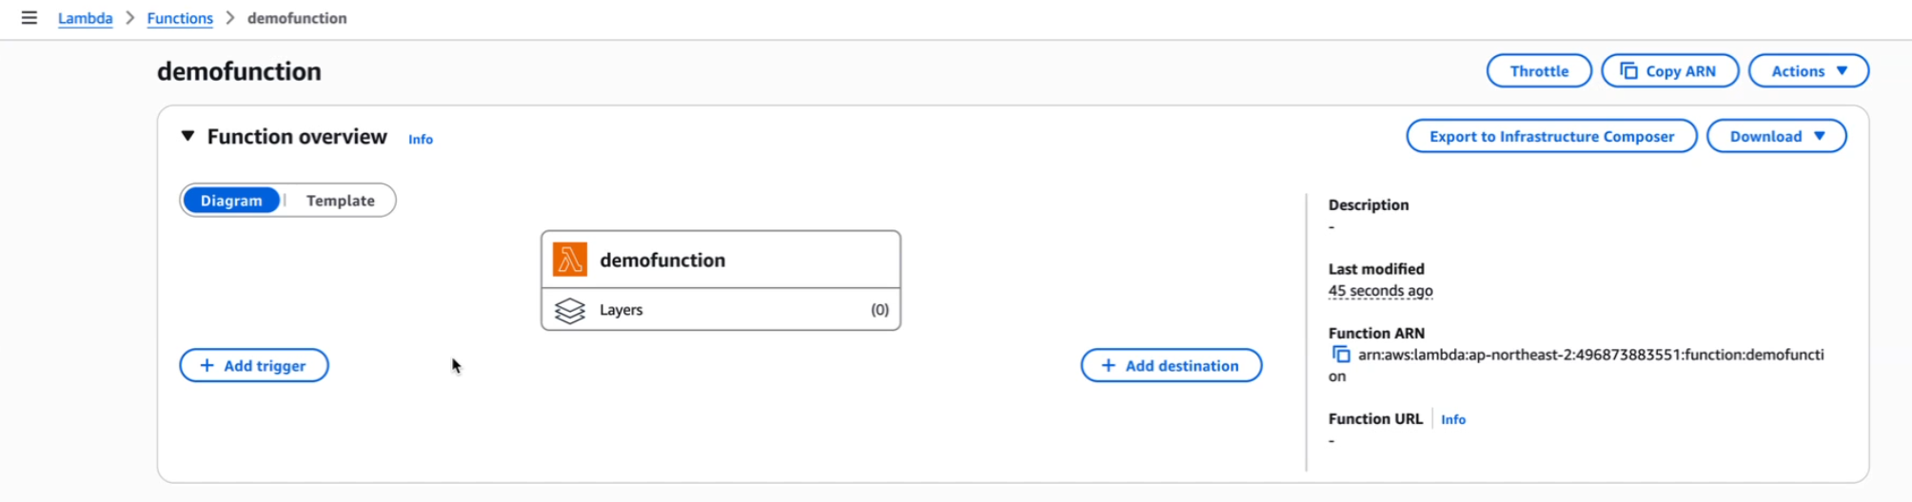Viewport: 1912px width, 502px height.
Task: Click Export to Infrastructure Composer
Action: click(1550, 137)
